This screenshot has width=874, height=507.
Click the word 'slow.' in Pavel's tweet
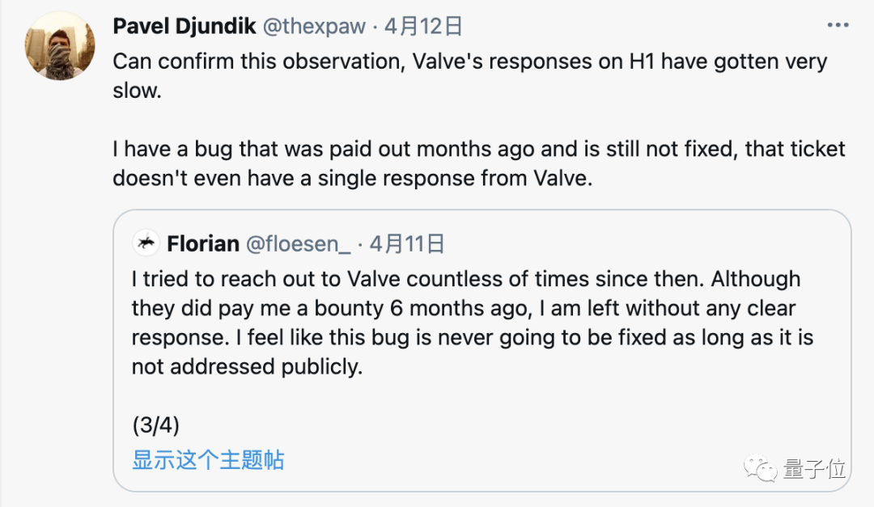(137, 91)
